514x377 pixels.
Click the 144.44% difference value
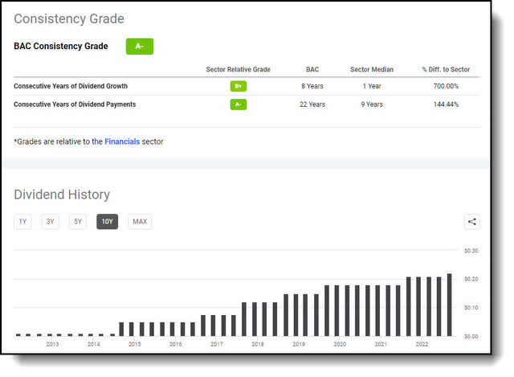(446, 104)
